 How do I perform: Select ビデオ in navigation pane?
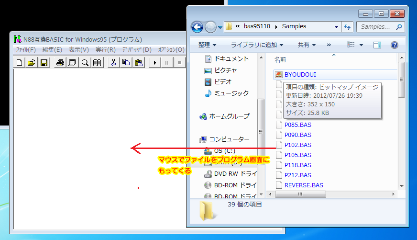point(218,82)
